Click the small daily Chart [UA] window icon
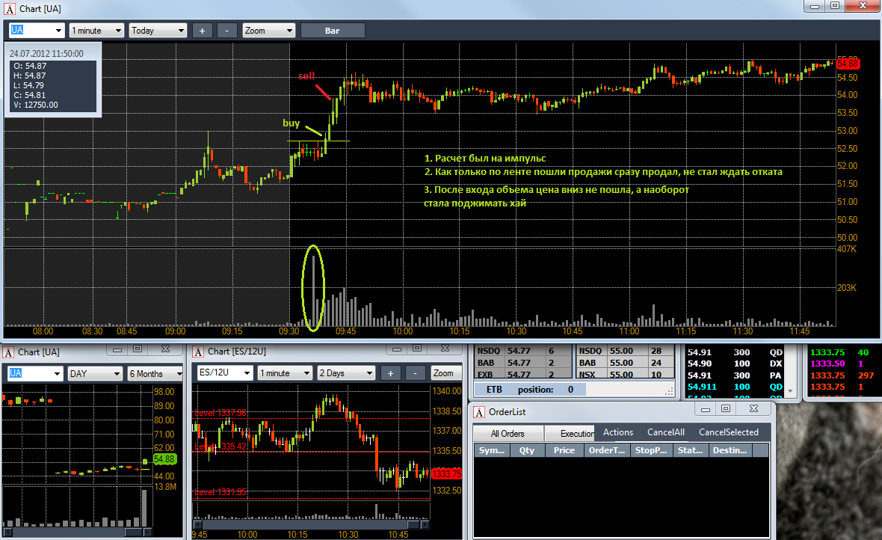This screenshot has width=882, height=540. (8, 352)
